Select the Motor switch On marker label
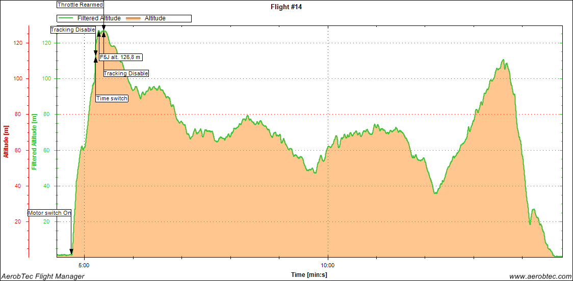The image size is (573, 281). click(49, 213)
